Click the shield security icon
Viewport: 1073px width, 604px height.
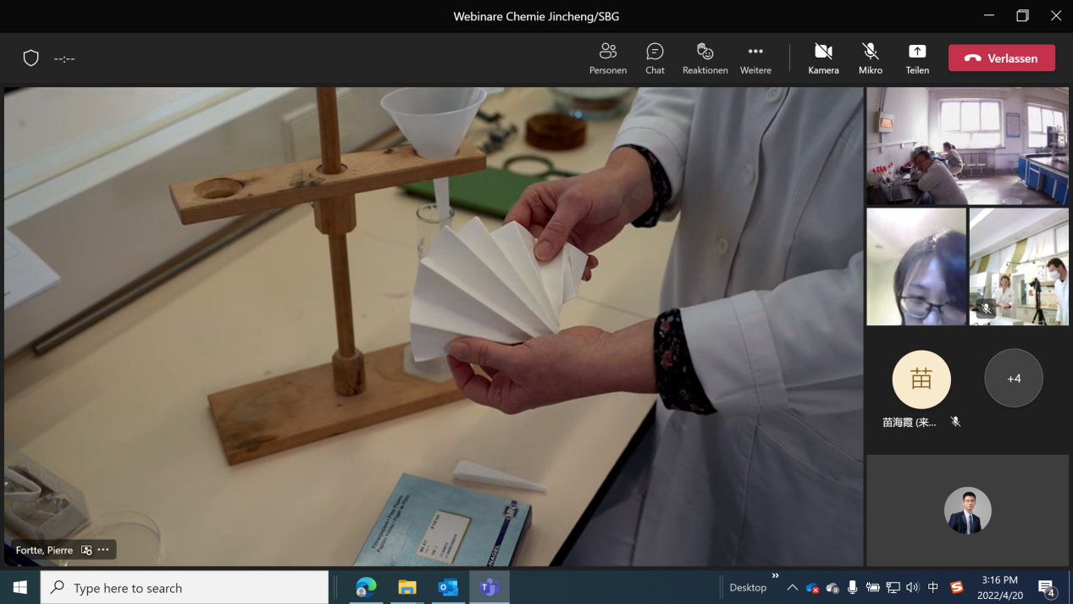coord(31,58)
